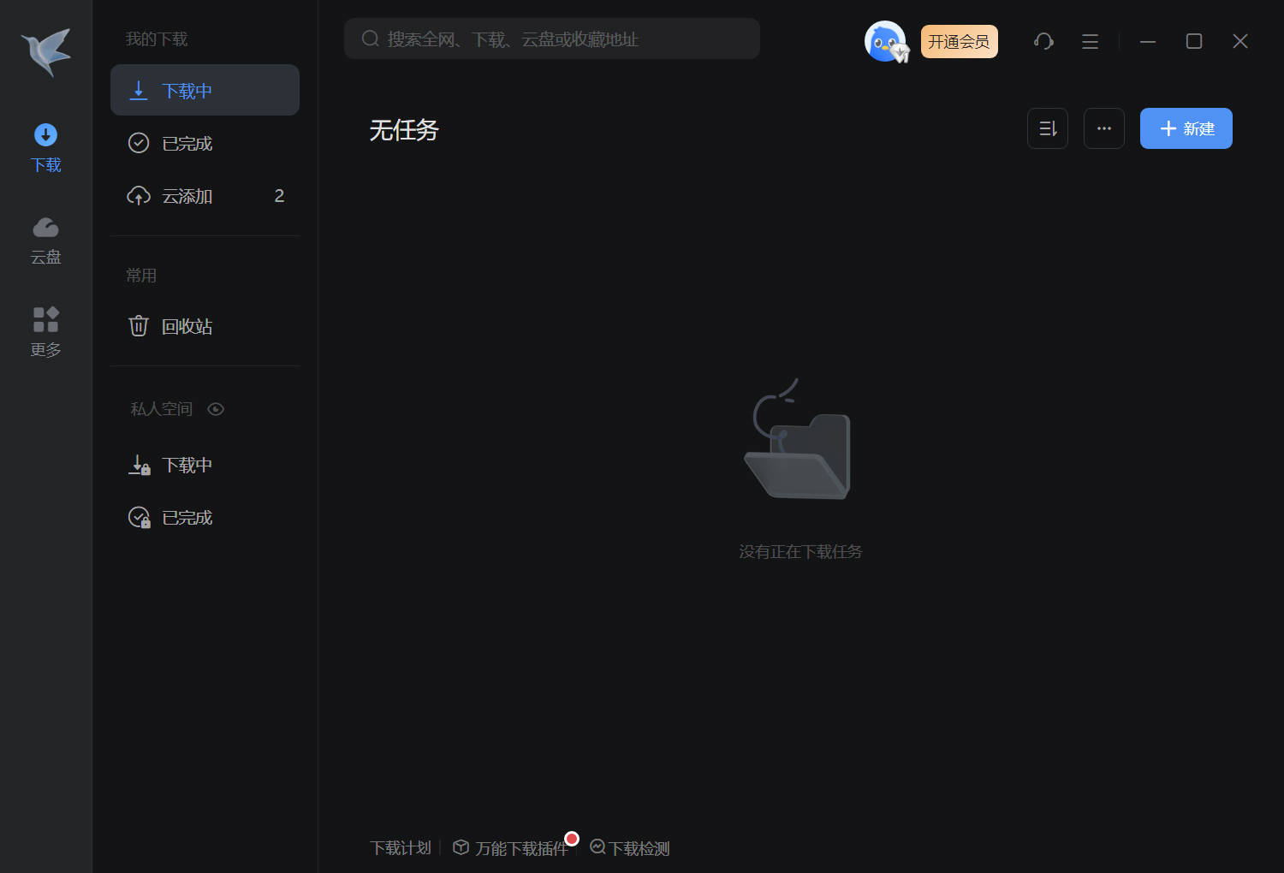Click the Xunlei hummingbird logo
This screenshot has height=873, width=1284.
(x=46, y=51)
